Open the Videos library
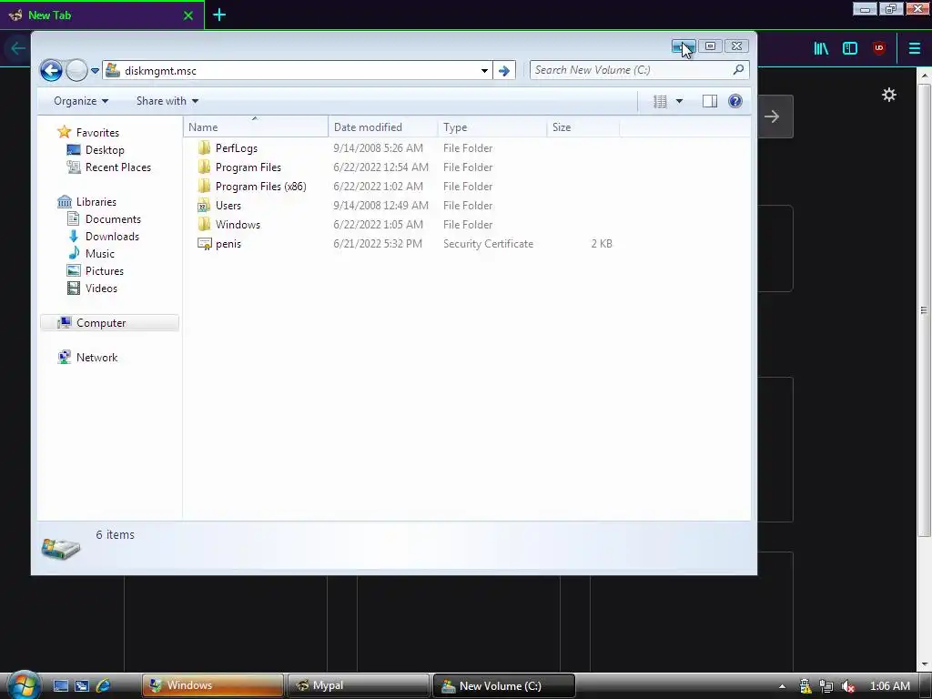The height and width of the screenshot is (699, 932). pyautogui.click(x=101, y=288)
